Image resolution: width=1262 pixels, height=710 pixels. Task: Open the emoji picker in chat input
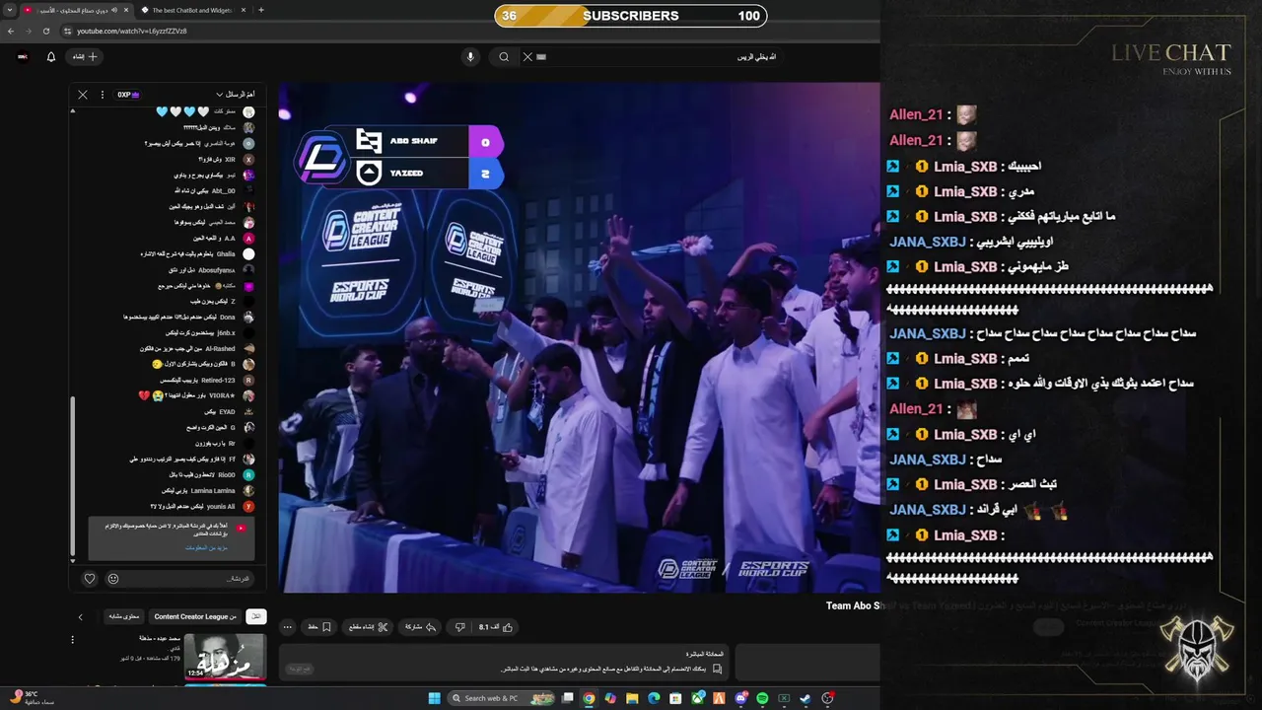coord(113,579)
